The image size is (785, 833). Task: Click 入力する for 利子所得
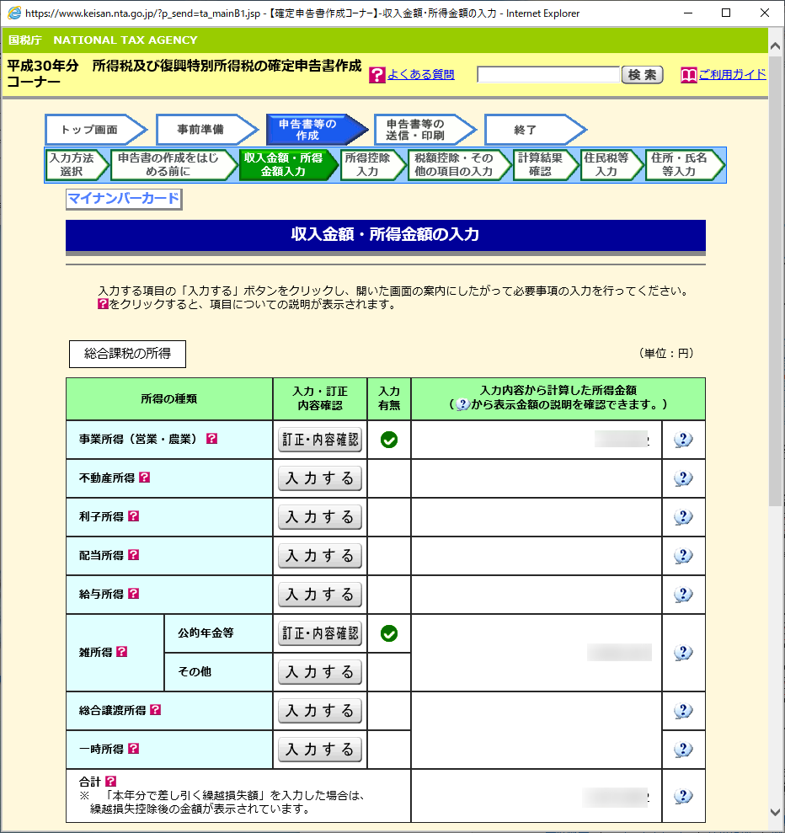pyautogui.click(x=320, y=517)
